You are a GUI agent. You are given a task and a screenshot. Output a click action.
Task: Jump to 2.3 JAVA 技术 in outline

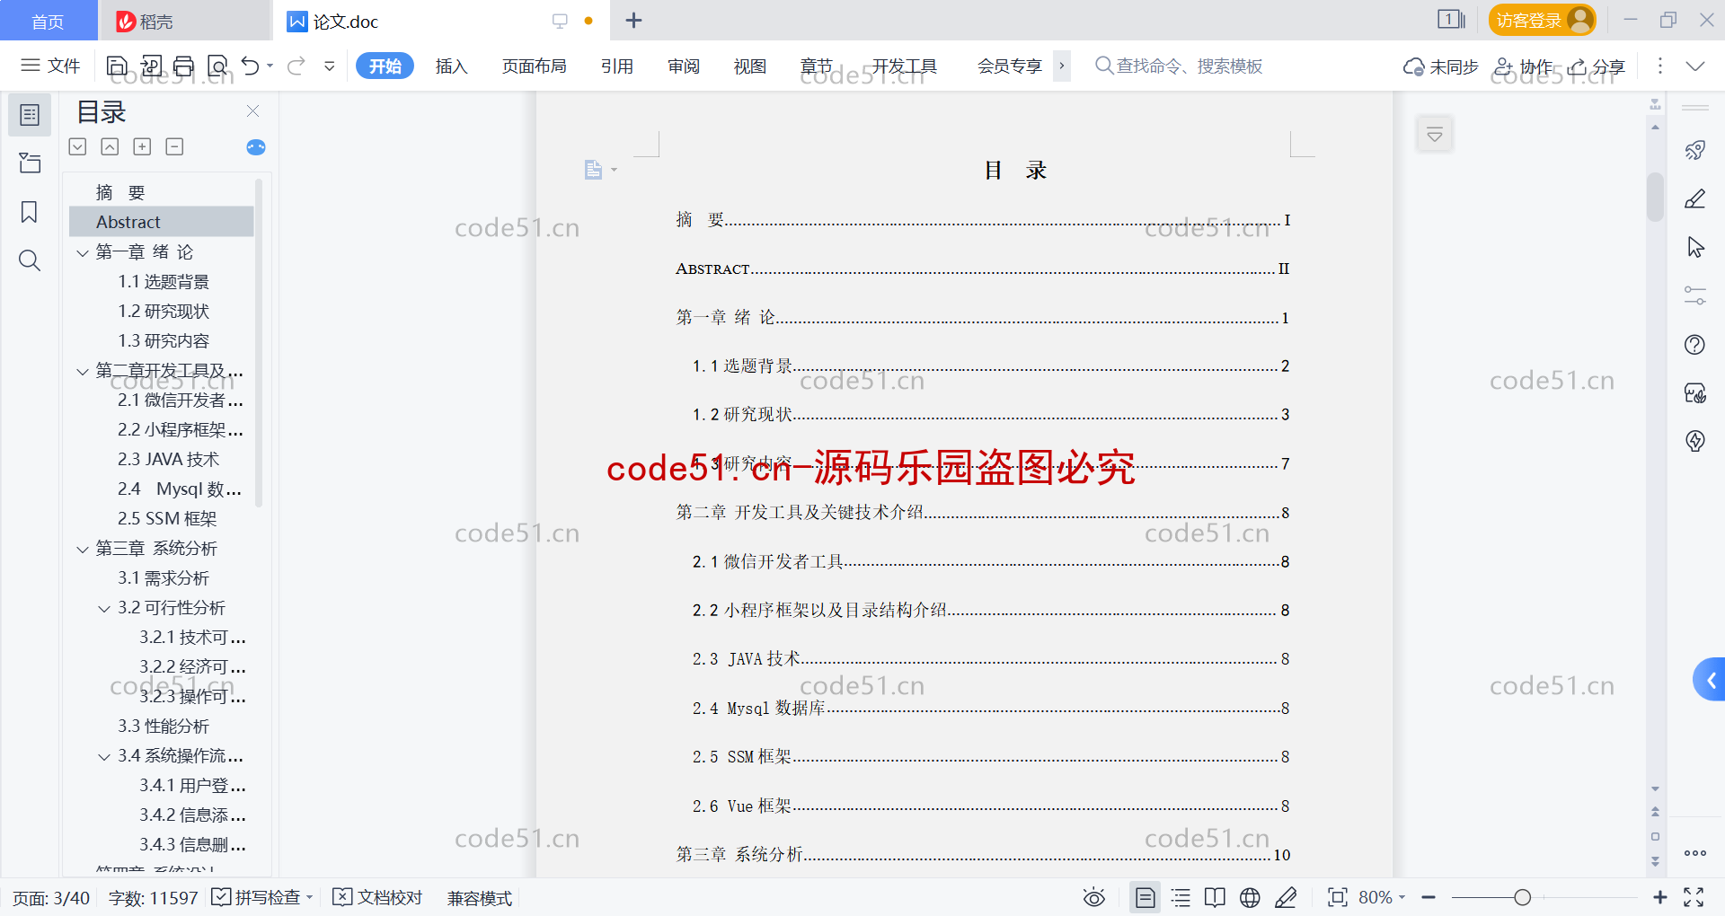coord(168,460)
